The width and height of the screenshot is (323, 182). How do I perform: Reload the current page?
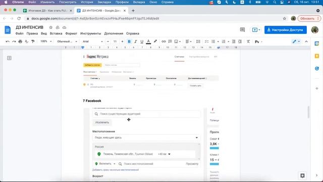pyautogui.click(x=19, y=19)
